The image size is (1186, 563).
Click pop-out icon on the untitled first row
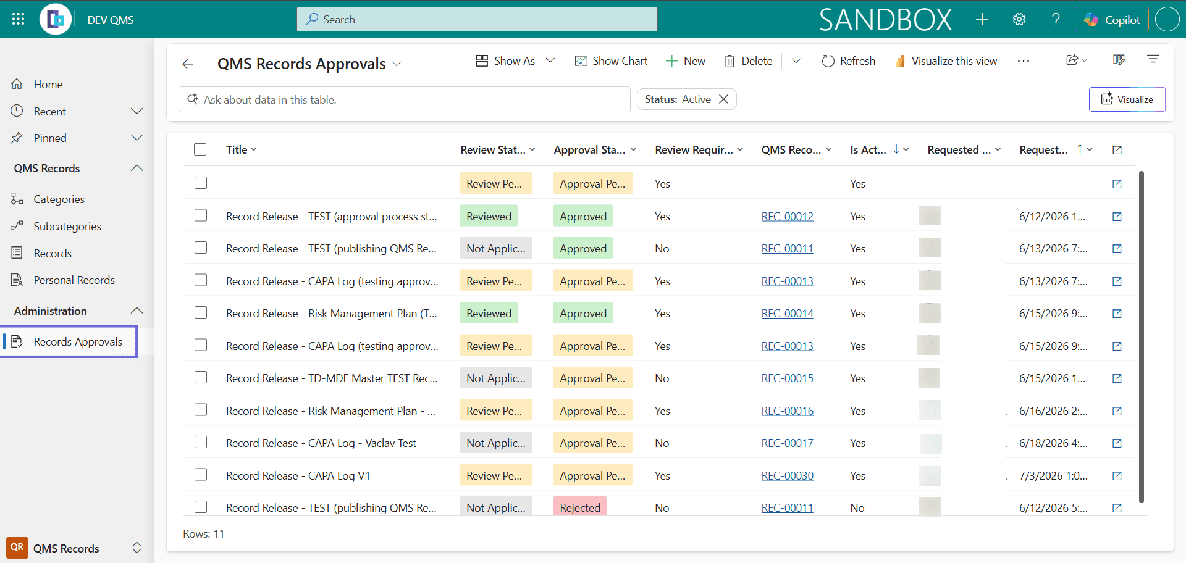coord(1117,184)
